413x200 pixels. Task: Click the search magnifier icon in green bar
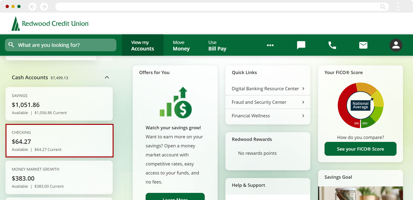(x=11, y=45)
